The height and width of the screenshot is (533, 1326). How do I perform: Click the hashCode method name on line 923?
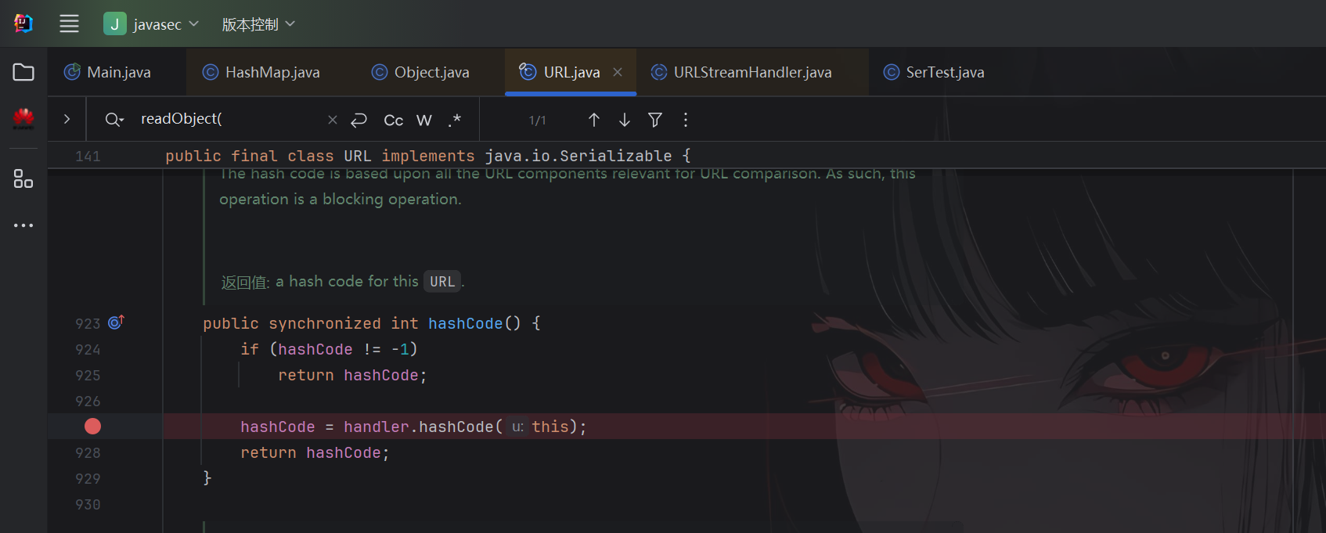coord(466,323)
